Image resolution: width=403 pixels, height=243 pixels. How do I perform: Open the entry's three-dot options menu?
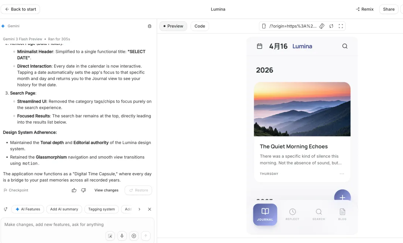click(x=342, y=174)
